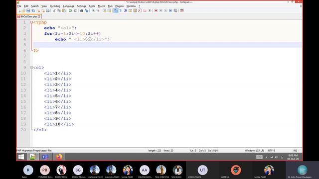Open the Encoding menu

point(55,6)
